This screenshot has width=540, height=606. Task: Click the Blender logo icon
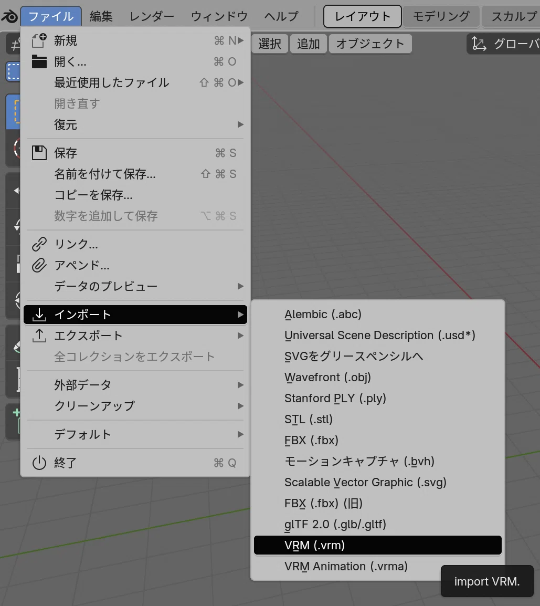(9, 17)
